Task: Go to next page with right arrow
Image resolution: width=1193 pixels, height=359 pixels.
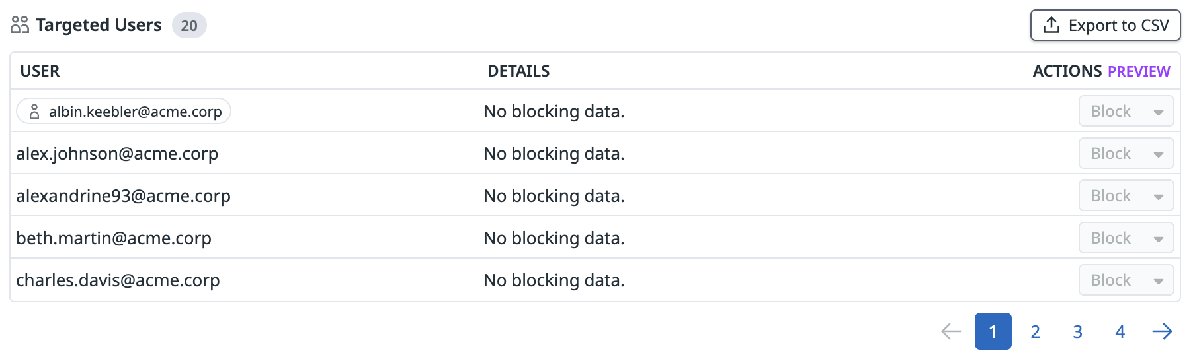Action: (1162, 331)
